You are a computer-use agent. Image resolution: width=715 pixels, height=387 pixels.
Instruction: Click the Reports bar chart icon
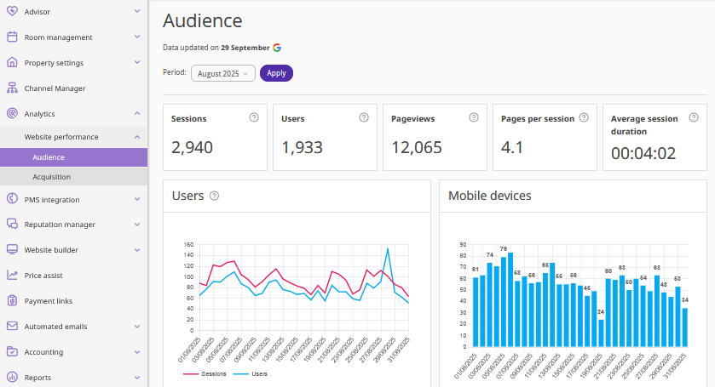coord(12,377)
